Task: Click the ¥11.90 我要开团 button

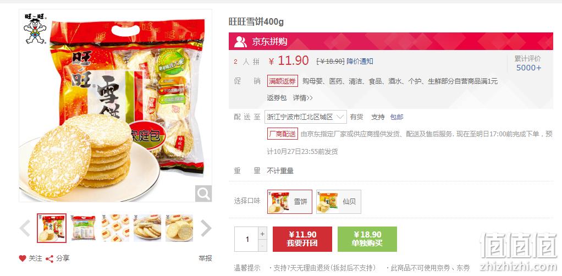Action: [x=302, y=239]
